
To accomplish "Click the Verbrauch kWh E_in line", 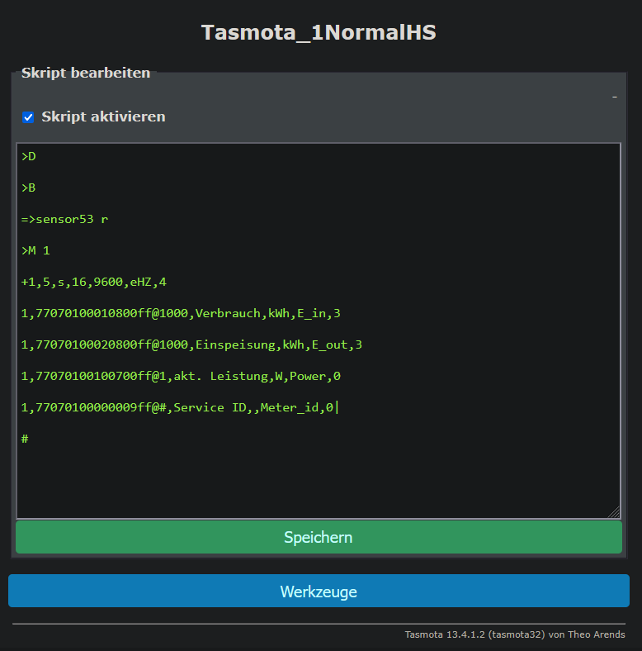I will [x=181, y=313].
